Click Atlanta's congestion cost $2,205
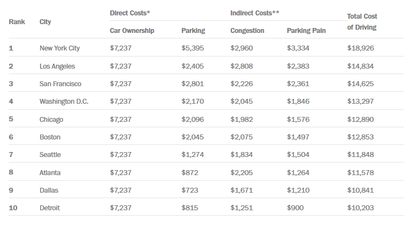Screen dimensions: 407x230 pyautogui.click(x=242, y=173)
